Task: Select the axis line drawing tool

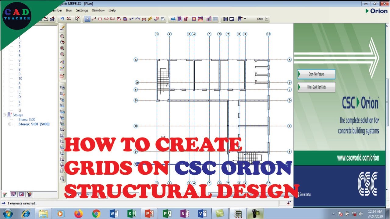Action: (x=94, y=19)
